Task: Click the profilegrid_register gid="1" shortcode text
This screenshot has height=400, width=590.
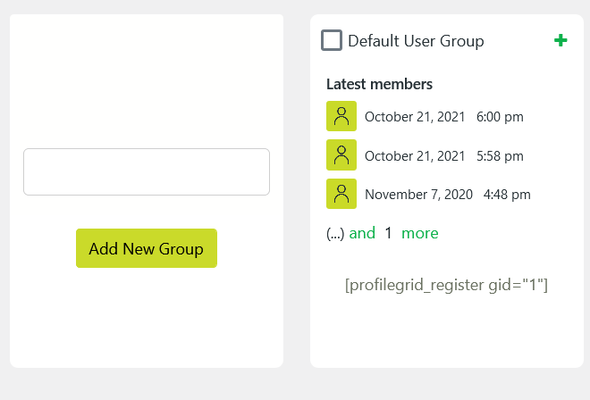Action: [x=446, y=285]
